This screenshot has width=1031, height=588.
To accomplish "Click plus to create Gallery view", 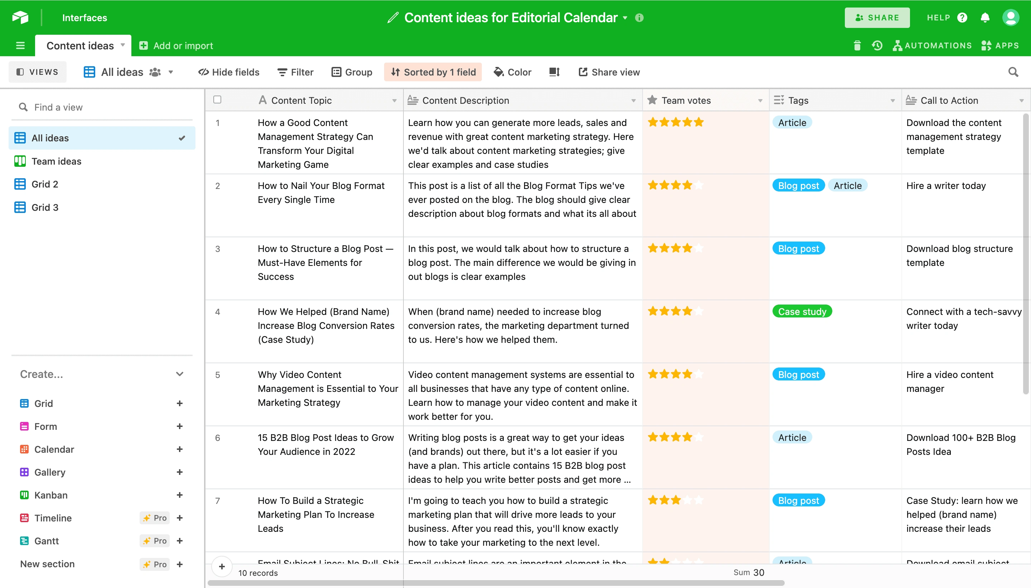I will point(180,472).
